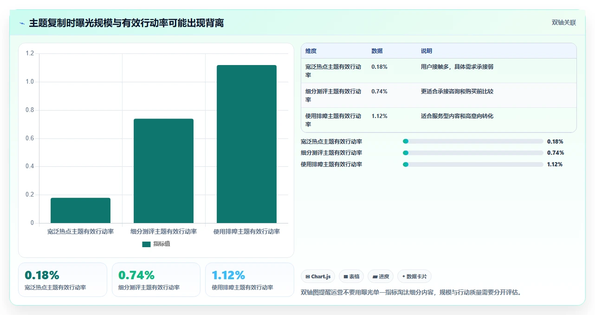595x315 pixels.
Task: Click the 1.12% cell in the table
Action: pos(379,116)
